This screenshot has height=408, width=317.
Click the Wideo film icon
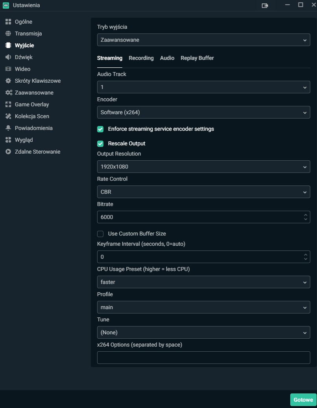pyautogui.click(x=8, y=69)
